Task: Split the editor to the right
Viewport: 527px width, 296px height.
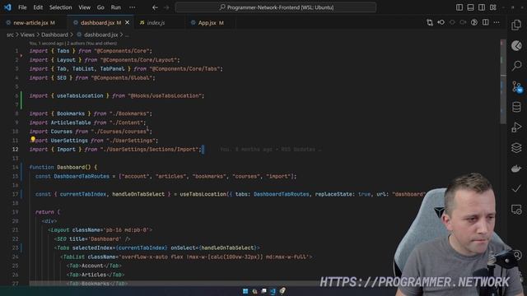Action: (x=485, y=22)
